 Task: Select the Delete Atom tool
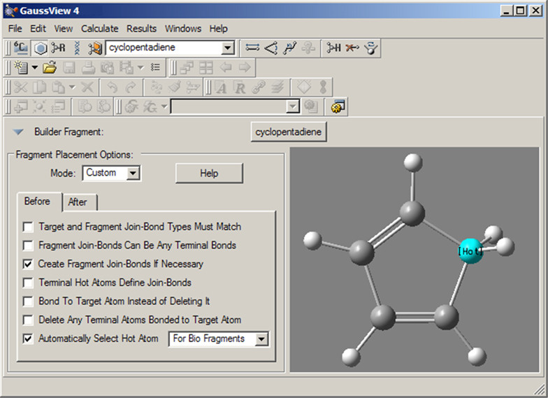click(353, 48)
